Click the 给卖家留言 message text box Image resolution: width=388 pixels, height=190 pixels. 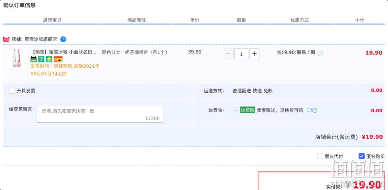pyautogui.click(x=100, y=114)
